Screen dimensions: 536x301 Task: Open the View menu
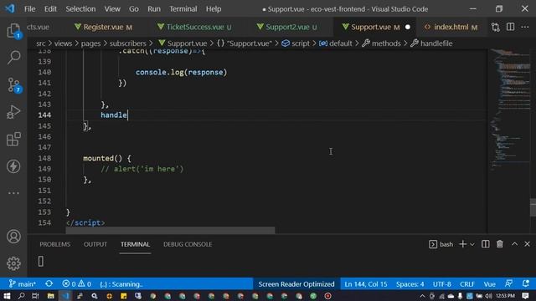pyautogui.click(x=112, y=9)
